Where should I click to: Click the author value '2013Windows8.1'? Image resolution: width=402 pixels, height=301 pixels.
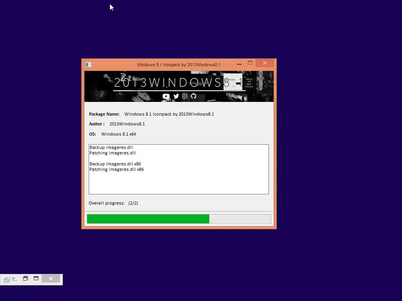coord(127,124)
